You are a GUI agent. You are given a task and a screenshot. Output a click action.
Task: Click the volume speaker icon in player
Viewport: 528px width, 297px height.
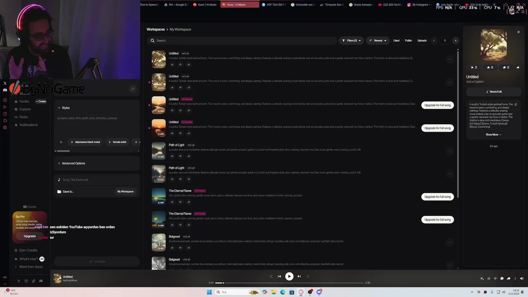521,278
